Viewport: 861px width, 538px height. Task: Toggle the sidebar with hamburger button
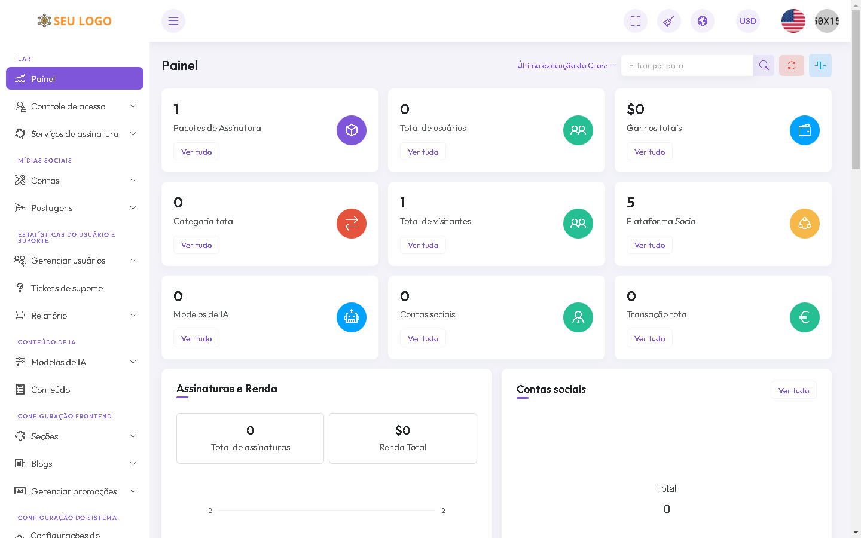173,21
